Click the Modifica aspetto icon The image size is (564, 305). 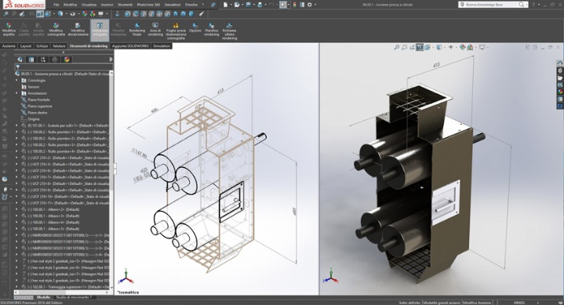point(9,29)
